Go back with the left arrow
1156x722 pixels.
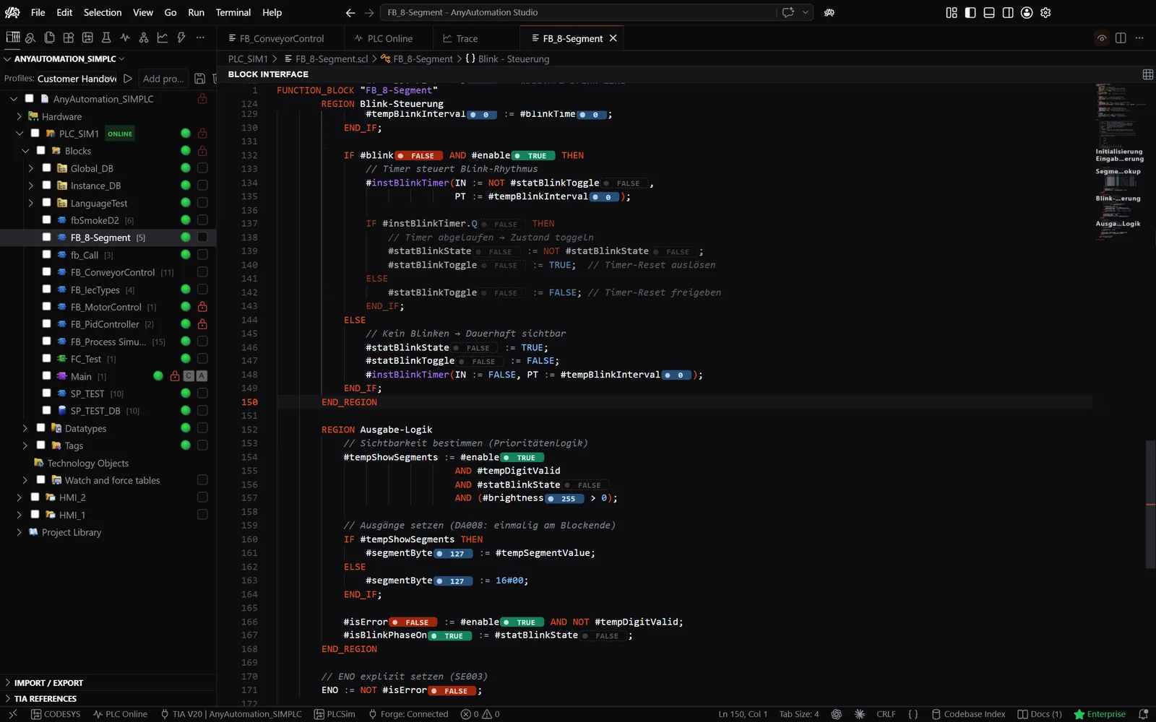point(350,12)
